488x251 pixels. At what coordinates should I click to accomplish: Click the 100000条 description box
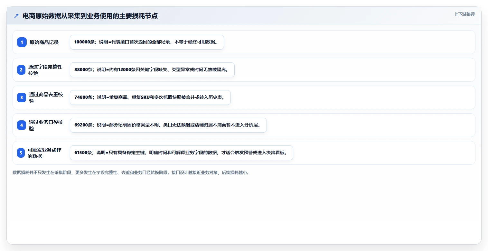[x=147, y=42]
